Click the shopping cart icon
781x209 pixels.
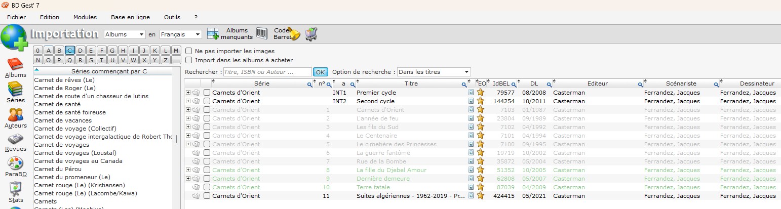[x=311, y=34]
